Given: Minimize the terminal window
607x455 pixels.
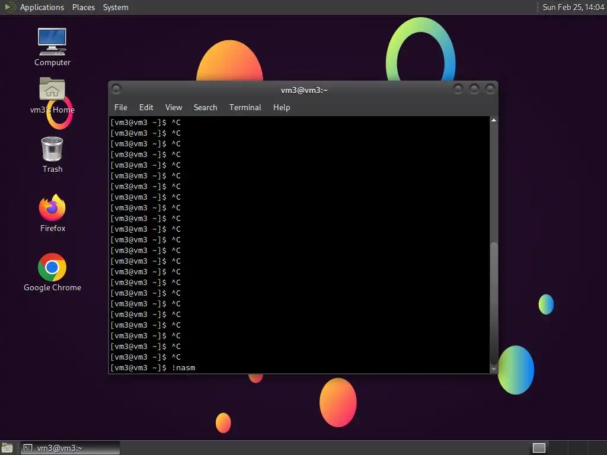Looking at the screenshot, I should (x=458, y=89).
